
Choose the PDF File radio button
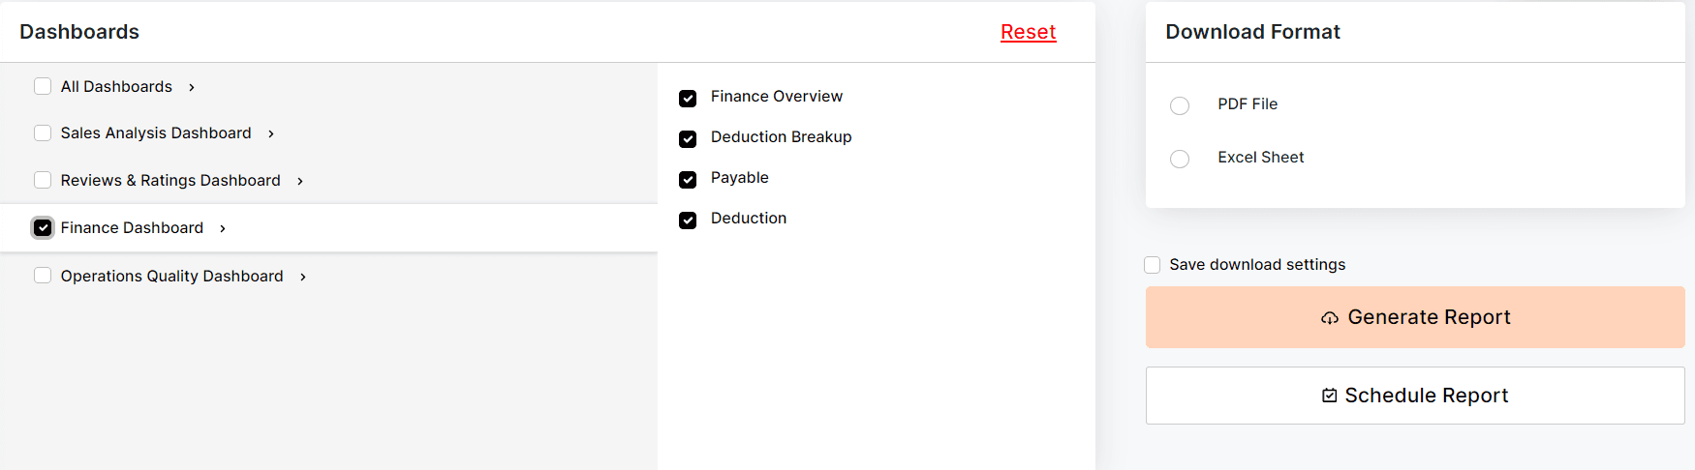(x=1180, y=105)
